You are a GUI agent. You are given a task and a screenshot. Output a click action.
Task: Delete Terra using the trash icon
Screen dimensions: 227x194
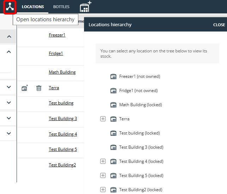pos(38,88)
